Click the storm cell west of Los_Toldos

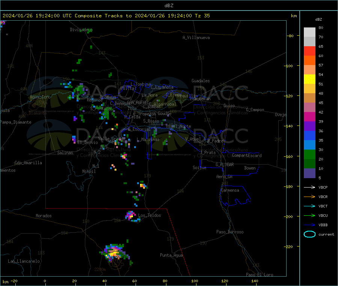click(131, 216)
